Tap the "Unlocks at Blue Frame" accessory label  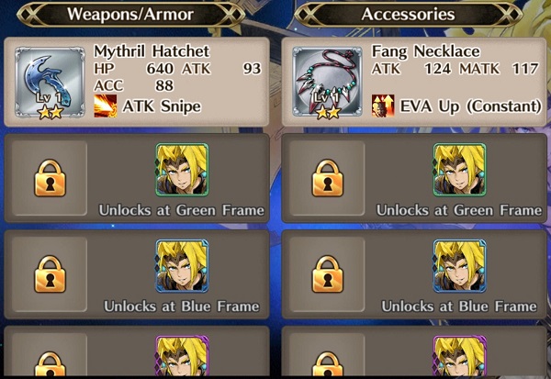(x=459, y=307)
